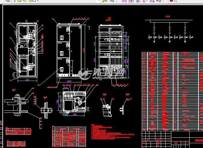Click the AI text cursor icon
Viewport: 203px width, 148px height.
tap(152, 1)
